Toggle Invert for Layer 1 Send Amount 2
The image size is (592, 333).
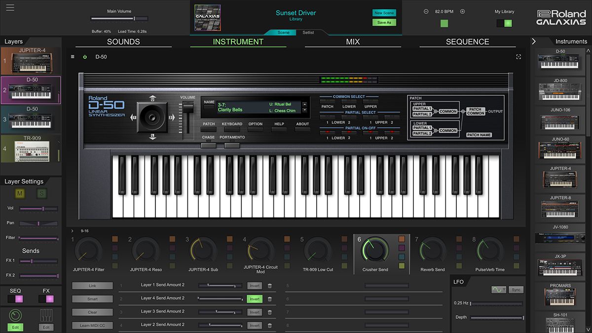click(x=255, y=286)
